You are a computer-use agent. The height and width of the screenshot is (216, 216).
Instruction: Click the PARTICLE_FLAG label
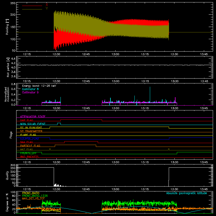click(30, 146)
